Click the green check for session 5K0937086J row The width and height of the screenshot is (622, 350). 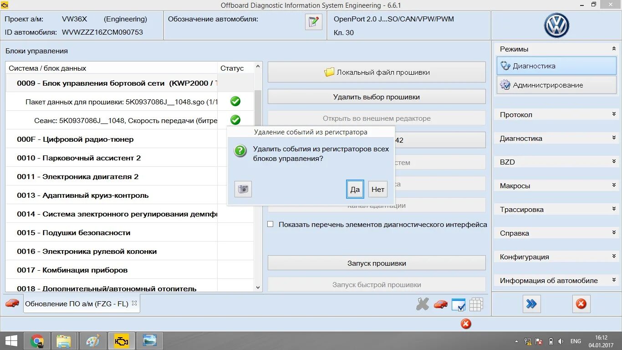[x=235, y=120]
